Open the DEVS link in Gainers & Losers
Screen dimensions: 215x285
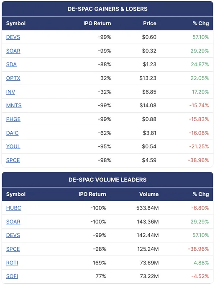(x=13, y=37)
